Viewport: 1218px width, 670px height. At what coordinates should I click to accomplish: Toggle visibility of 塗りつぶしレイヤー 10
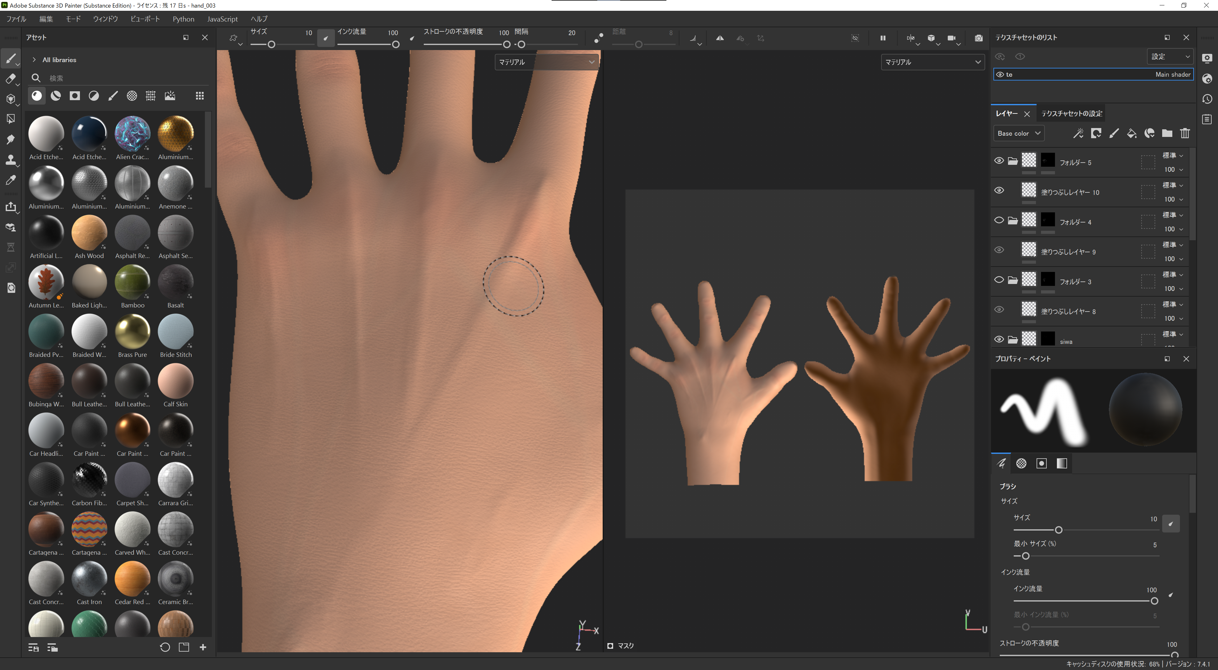[x=999, y=190]
